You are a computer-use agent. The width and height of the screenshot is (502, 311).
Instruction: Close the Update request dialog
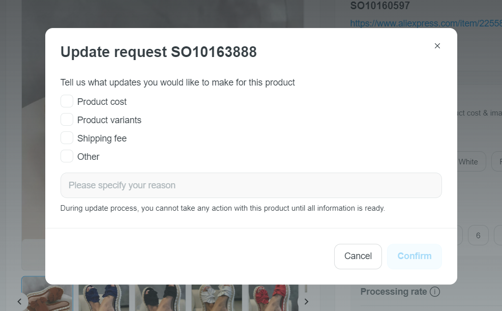[x=437, y=46]
